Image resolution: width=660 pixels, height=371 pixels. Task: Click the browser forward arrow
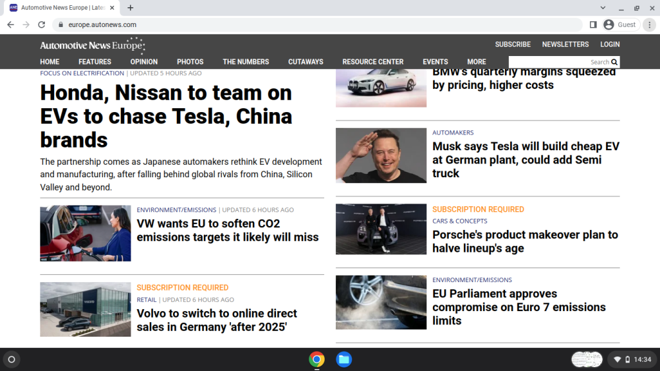pos(26,25)
